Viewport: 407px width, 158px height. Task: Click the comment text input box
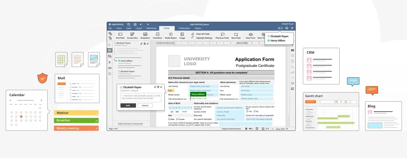point(141,98)
